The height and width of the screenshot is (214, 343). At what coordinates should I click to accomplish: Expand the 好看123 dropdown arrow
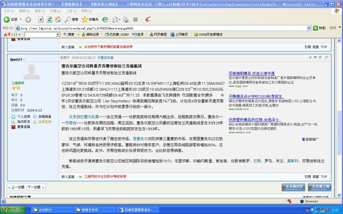point(19,35)
